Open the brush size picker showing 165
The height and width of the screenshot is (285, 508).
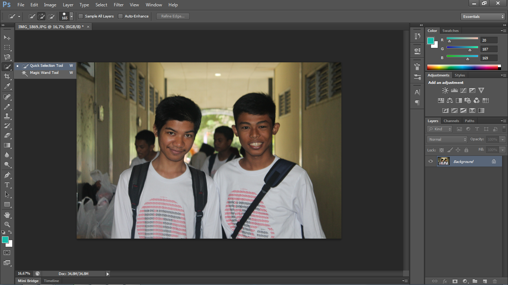pyautogui.click(x=71, y=16)
